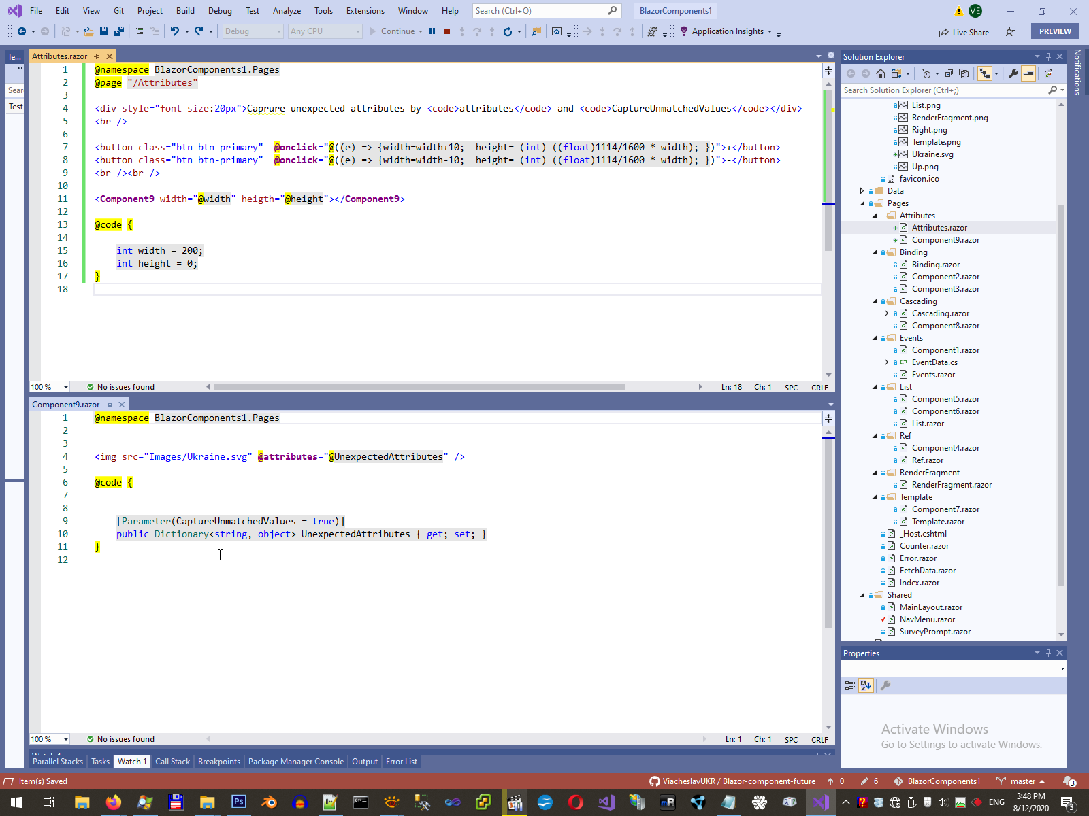Open the Any CPU platform dropdown
Image resolution: width=1089 pixels, height=816 pixels.
(325, 31)
